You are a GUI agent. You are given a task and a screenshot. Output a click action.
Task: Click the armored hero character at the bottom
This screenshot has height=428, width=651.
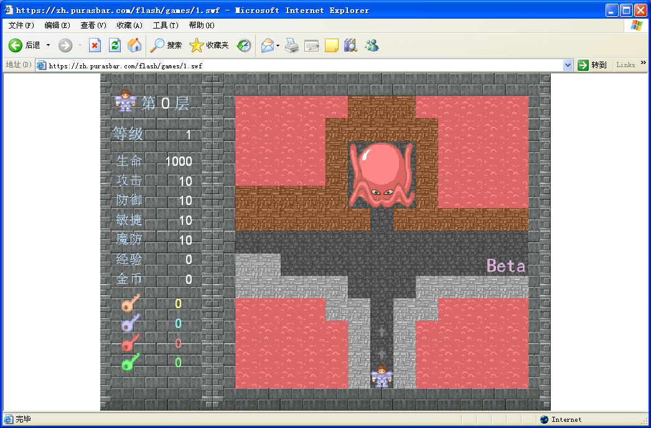381,376
